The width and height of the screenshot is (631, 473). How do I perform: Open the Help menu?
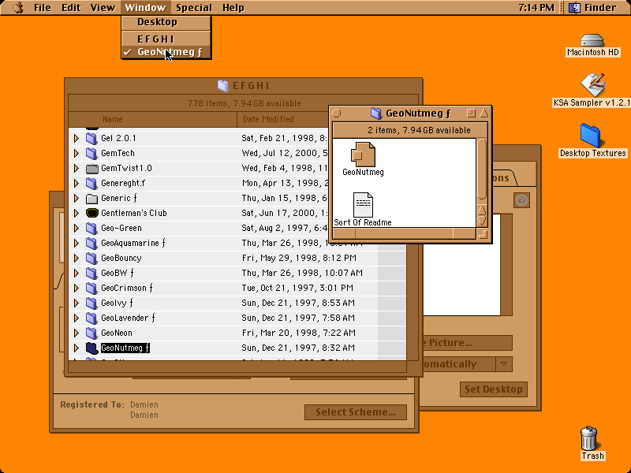pos(233,8)
